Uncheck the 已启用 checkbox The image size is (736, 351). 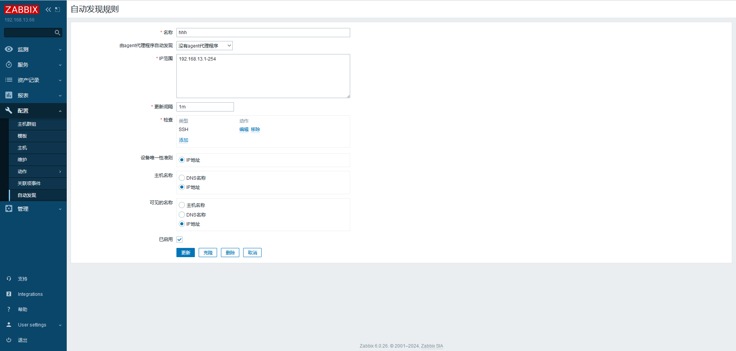[x=179, y=239]
